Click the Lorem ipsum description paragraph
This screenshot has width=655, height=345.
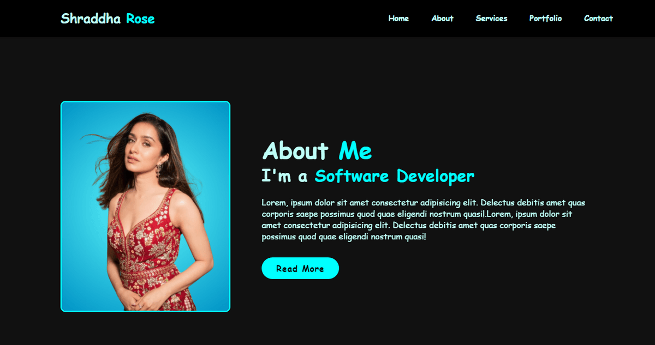coord(423,220)
